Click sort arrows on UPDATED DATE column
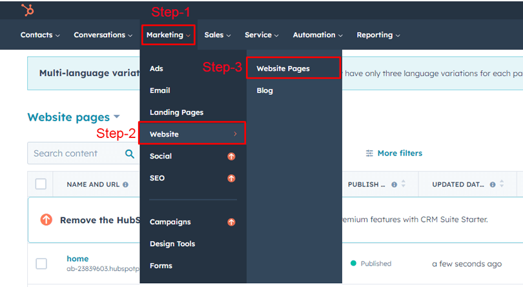 pos(502,184)
